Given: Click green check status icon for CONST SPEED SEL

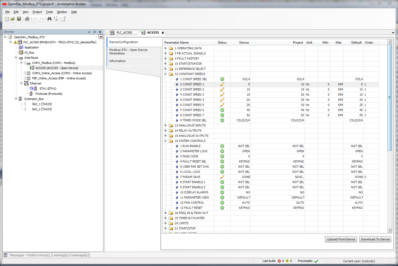Looking at the screenshot, I should 222,79.
